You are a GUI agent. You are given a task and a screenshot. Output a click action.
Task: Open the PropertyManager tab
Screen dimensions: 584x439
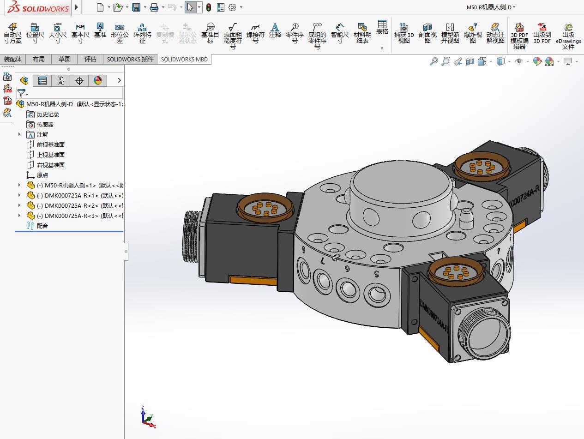coord(42,80)
